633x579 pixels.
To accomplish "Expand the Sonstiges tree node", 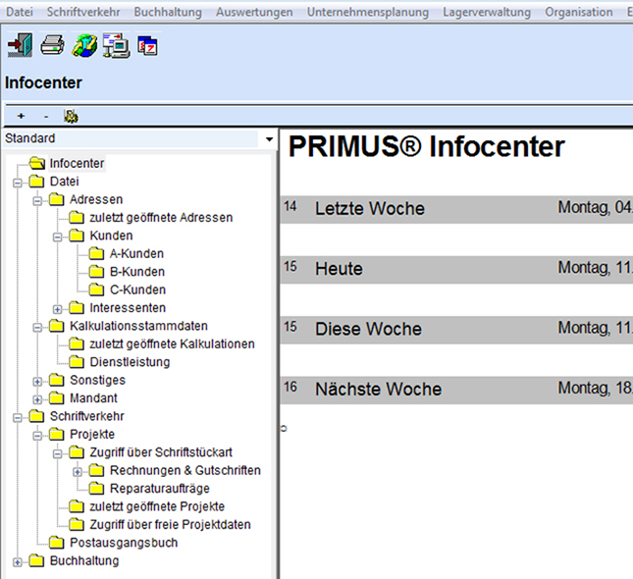I will click(x=37, y=381).
